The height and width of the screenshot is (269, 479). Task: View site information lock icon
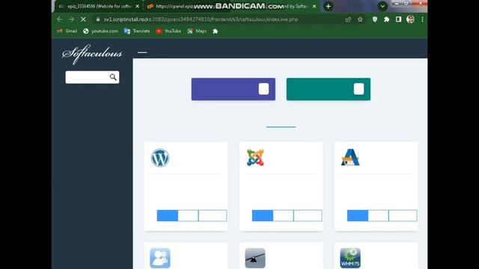(98, 19)
